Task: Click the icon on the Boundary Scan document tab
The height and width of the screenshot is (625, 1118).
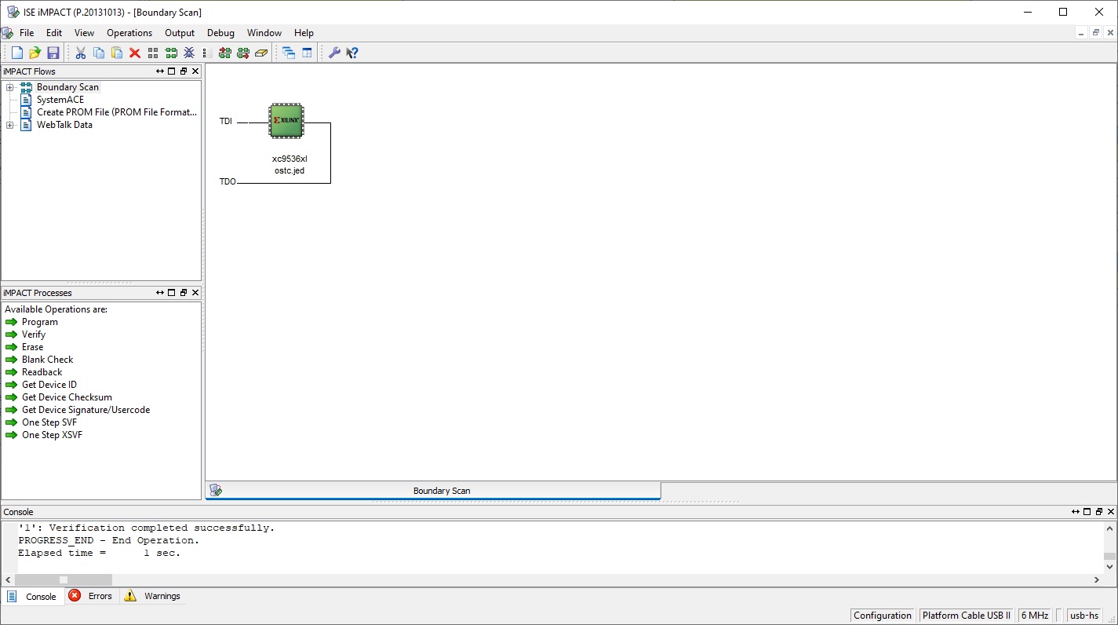Action: coord(216,490)
